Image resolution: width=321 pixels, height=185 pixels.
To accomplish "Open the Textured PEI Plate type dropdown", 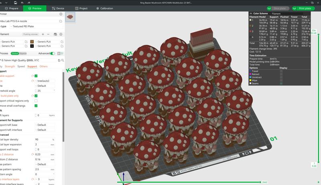I will tap(37, 27).
